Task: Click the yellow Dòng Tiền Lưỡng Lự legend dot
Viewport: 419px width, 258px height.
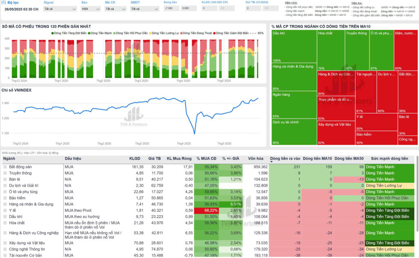Action: click(150, 33)
